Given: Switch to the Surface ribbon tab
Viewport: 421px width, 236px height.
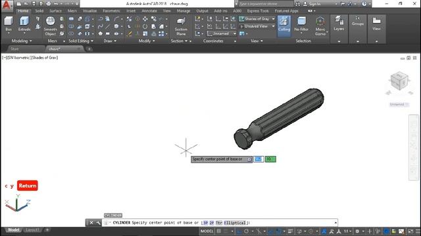Looking at the screenshot, I should tap(55, 10).
